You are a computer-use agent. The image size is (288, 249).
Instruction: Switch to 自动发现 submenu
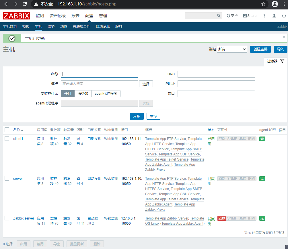pyautogui.click(x=103, y=27)
